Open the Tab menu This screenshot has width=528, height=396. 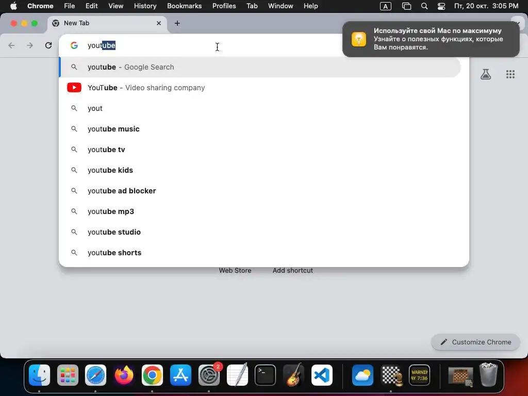tap(252, 6)
